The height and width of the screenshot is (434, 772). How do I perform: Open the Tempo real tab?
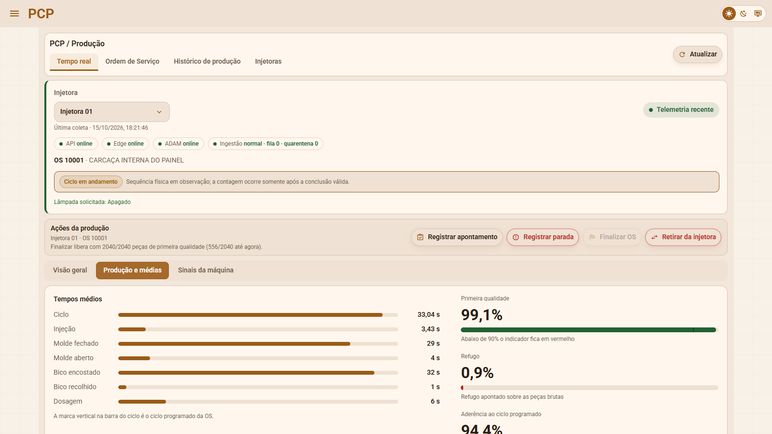[x=74, y=62]
